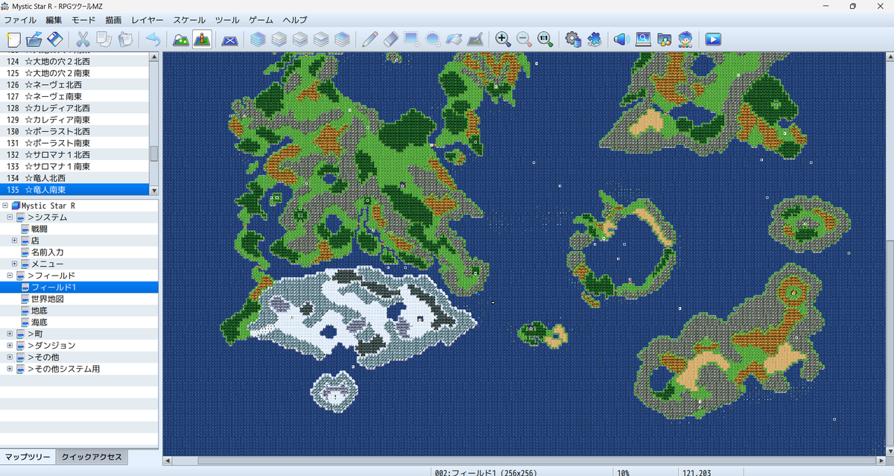Screen dimensions: 894x476
Task: Expand the 店 map node
Action: (x=14, y=241)
